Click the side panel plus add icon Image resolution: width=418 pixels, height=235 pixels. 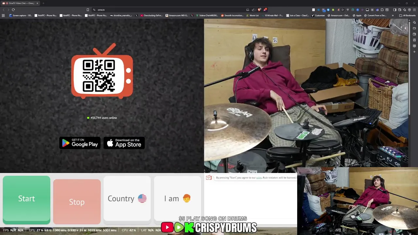(x=414, y=52)
